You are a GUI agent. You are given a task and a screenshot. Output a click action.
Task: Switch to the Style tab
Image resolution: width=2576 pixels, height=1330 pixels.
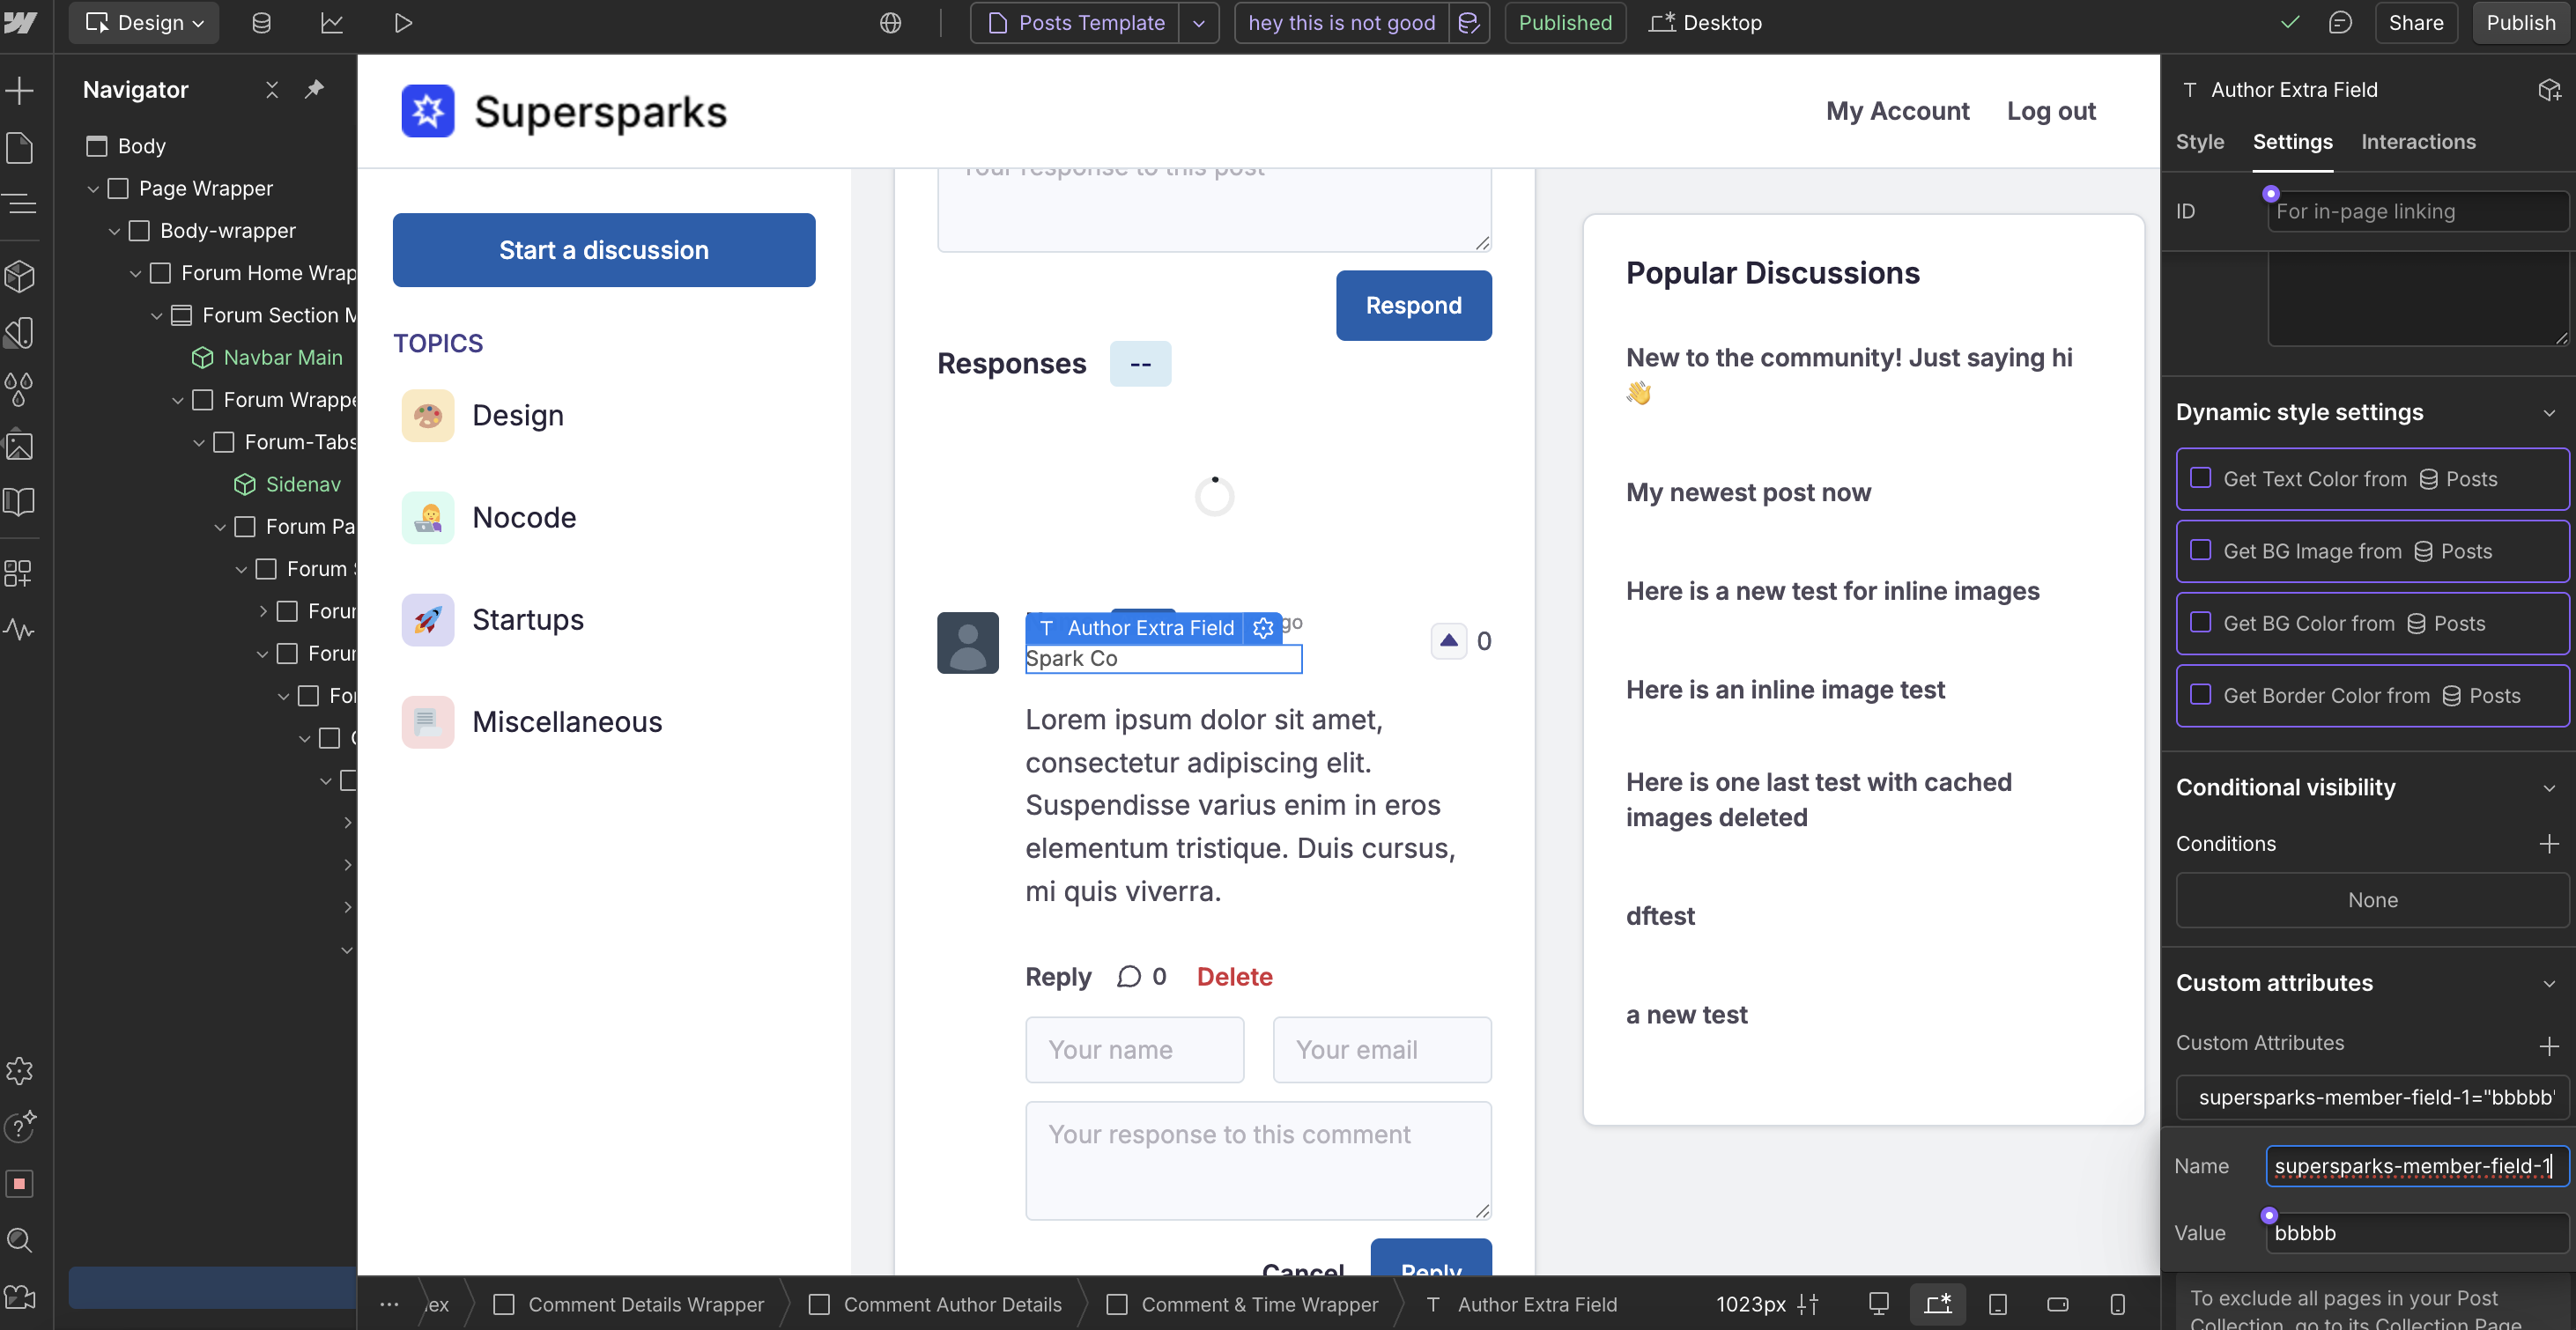(x=2199, y=141)
